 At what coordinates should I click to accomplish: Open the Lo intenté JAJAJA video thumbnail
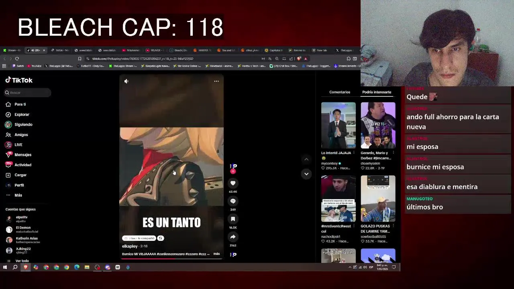point(338,125)
